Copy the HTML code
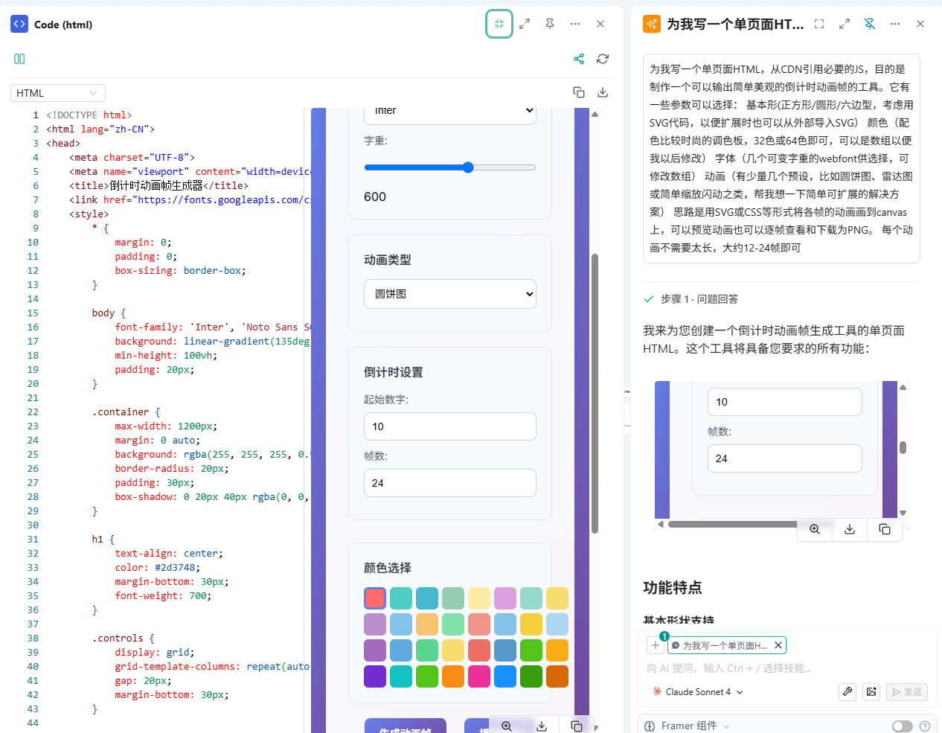The image size is (942, 733). point(579,92)
